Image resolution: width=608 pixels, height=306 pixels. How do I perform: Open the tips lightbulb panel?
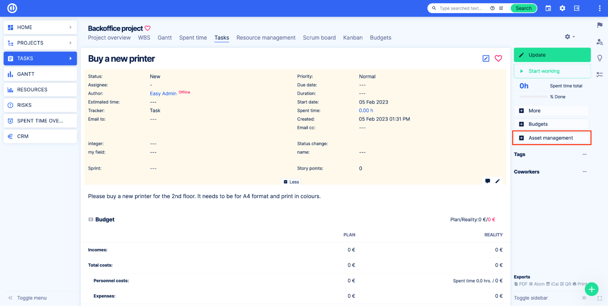[x=599, y=58]
